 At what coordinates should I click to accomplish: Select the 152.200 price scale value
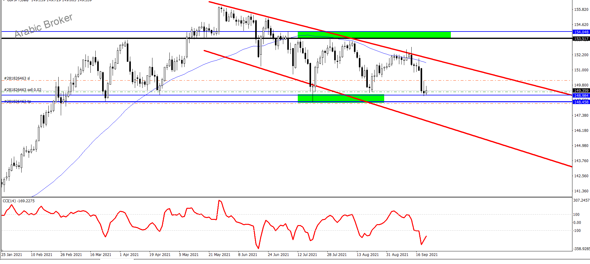581,55
